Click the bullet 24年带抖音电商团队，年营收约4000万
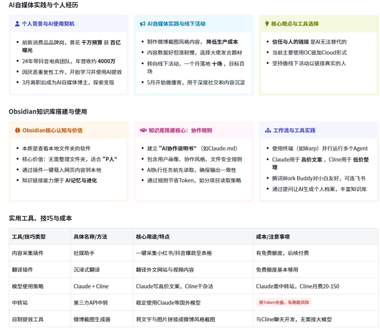The width and height of the screenshot is (380, 329). (68, 61)
